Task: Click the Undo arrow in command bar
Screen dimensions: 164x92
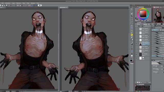Action: pyautogui.click(x=11, y=5)
